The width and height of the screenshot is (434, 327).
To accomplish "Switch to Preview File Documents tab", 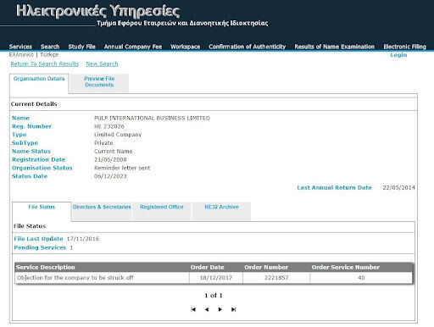I will coord(99,82).
